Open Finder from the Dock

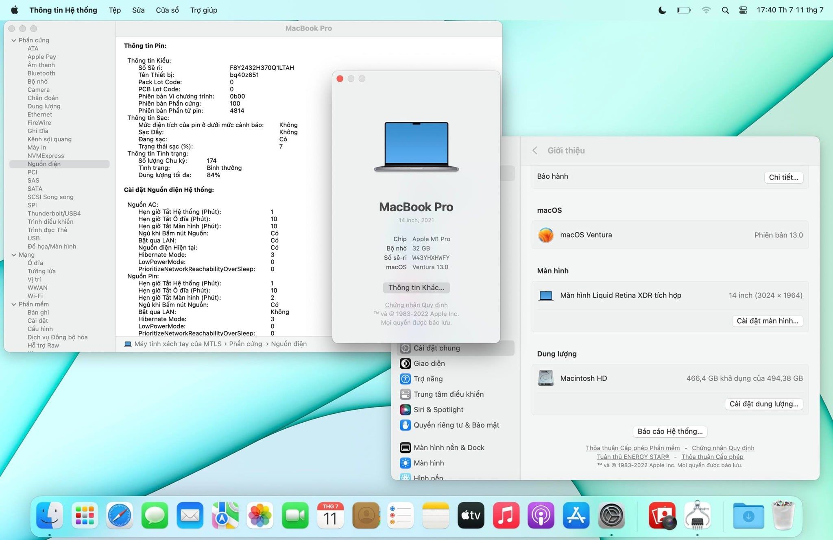click(50, 515)
